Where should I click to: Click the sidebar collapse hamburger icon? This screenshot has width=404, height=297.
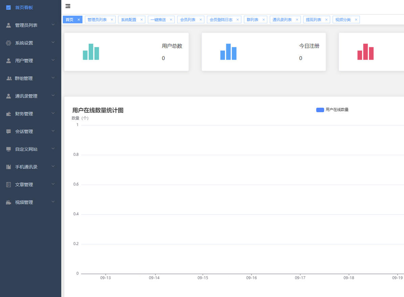(x=68, y=6)
